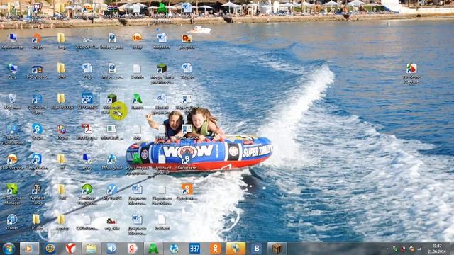The height and width of the screenshot is (255, 454).
Task: Select the Одноклассники orange desktop shortcut
Action: (x=187, y=192)
